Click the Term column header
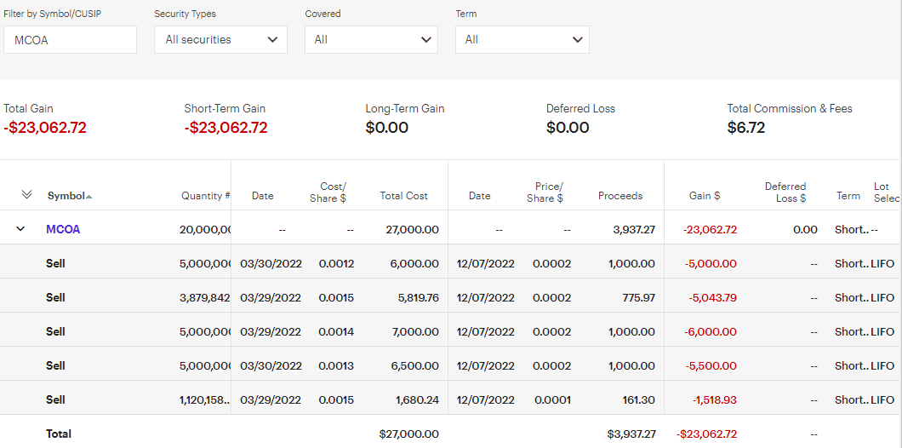 tap(848, 196)
